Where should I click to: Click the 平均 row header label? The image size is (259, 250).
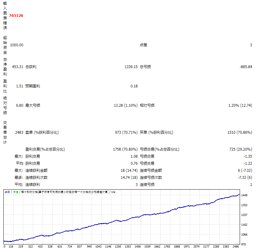click(x=20, y=163)
